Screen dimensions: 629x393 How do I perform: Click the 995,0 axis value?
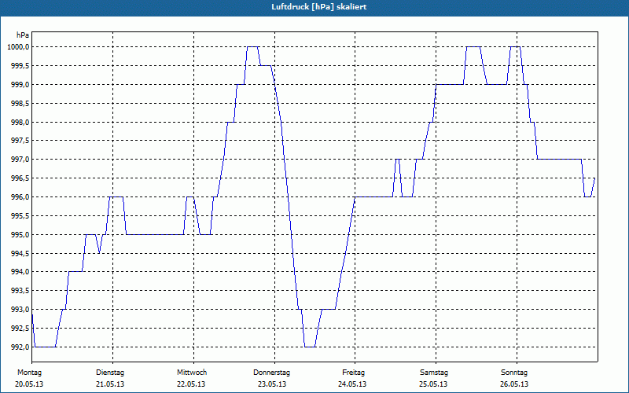20,234
